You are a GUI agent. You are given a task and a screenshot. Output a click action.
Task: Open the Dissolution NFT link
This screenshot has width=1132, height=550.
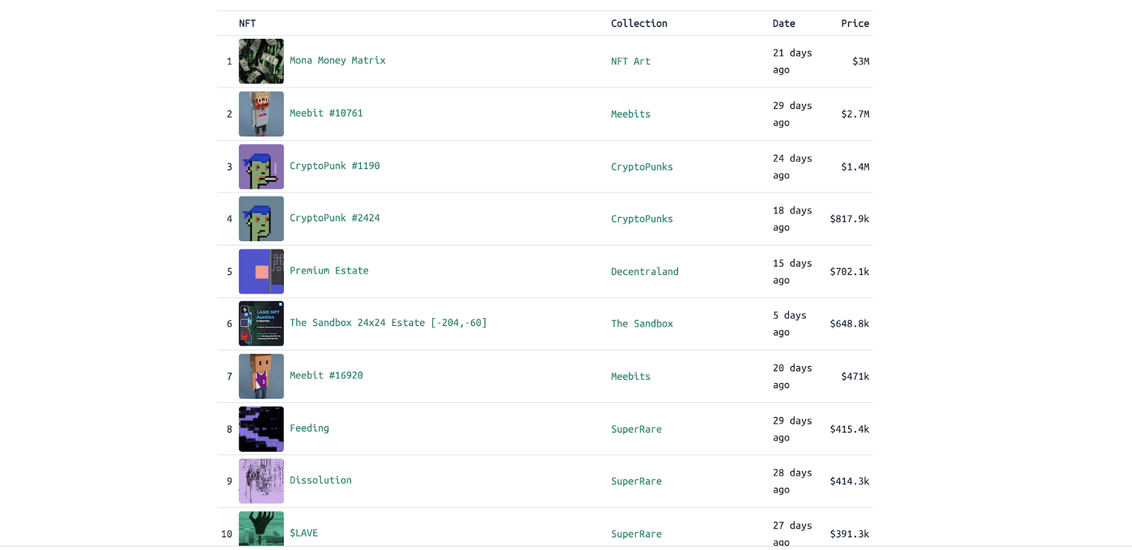(x=320, y=480)
